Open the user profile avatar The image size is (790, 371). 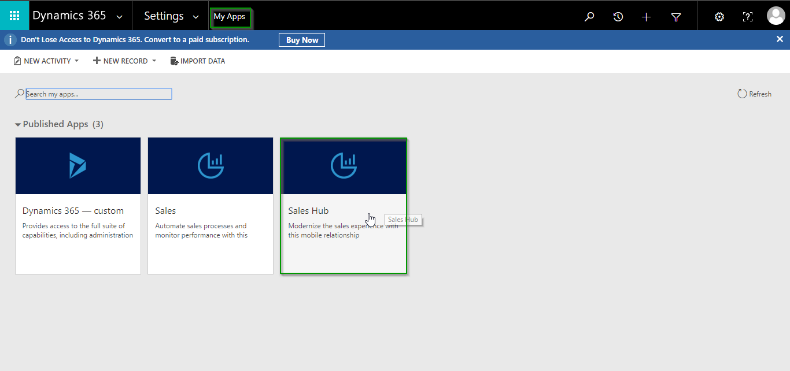click(x=776, y=16)
